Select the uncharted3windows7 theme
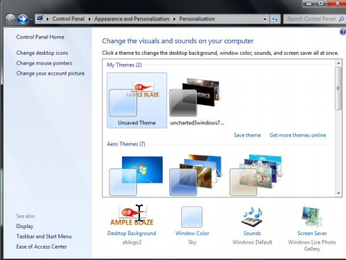This screenshot has width=346, height=260. point(197,100)
